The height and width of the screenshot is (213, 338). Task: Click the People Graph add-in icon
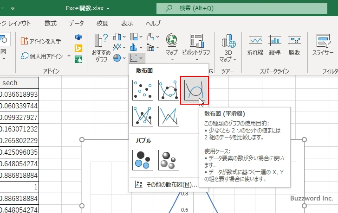78,59
